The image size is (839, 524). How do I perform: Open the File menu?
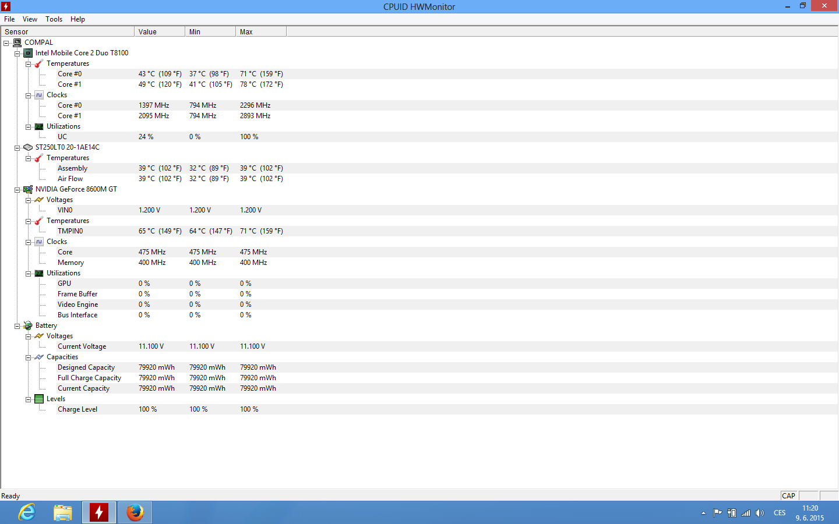[9, 19]
